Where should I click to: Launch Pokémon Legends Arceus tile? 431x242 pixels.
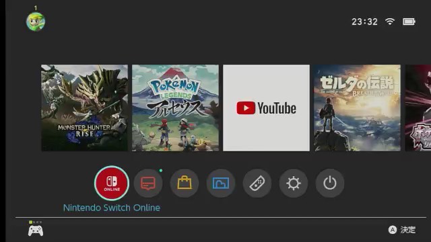click(175, 108)
